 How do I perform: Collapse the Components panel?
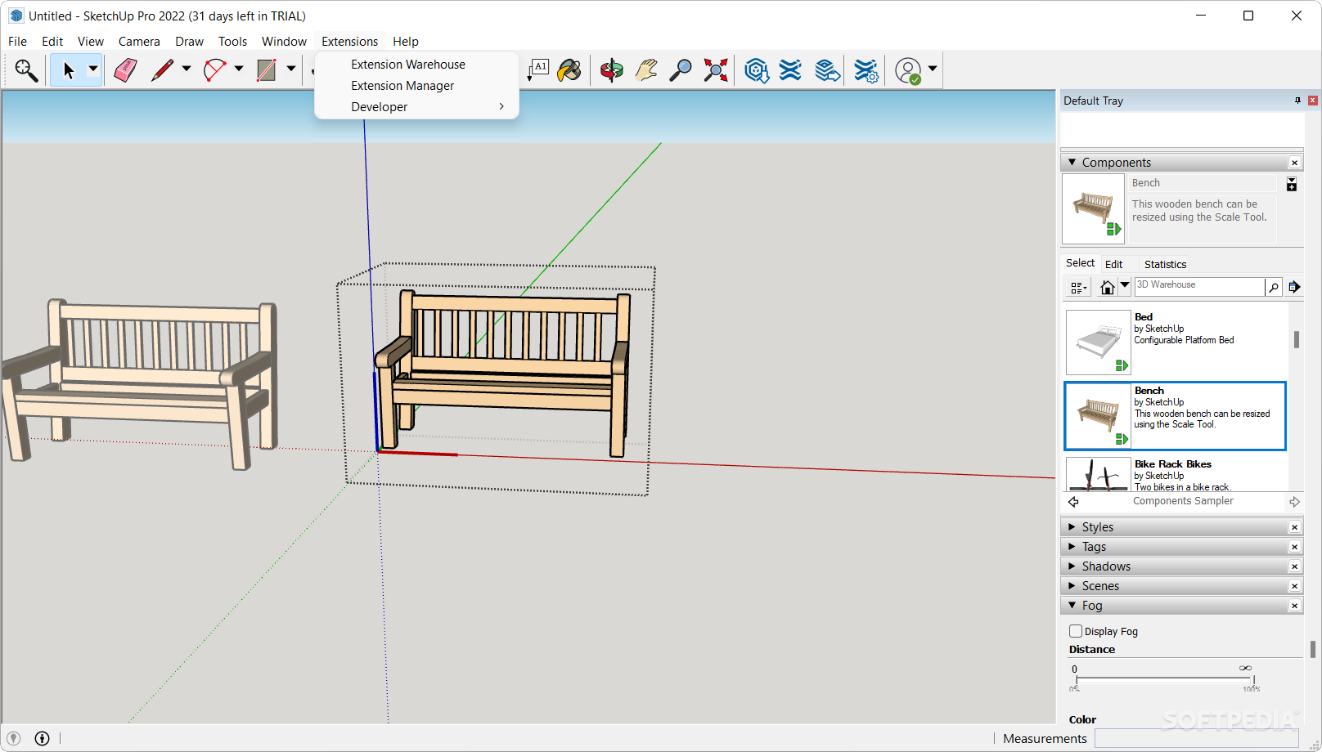[x=1072, y=163]
